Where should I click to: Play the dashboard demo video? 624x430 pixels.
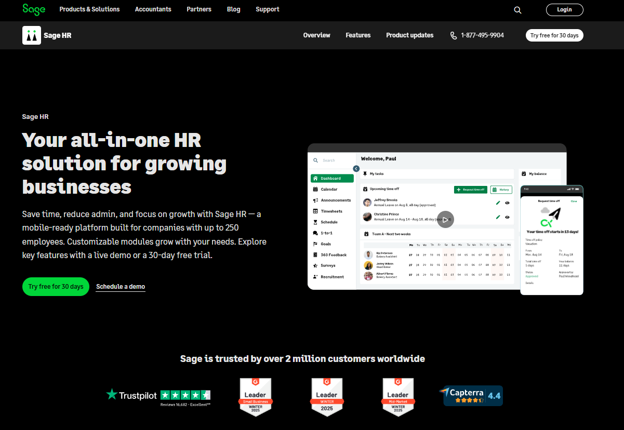445,219
